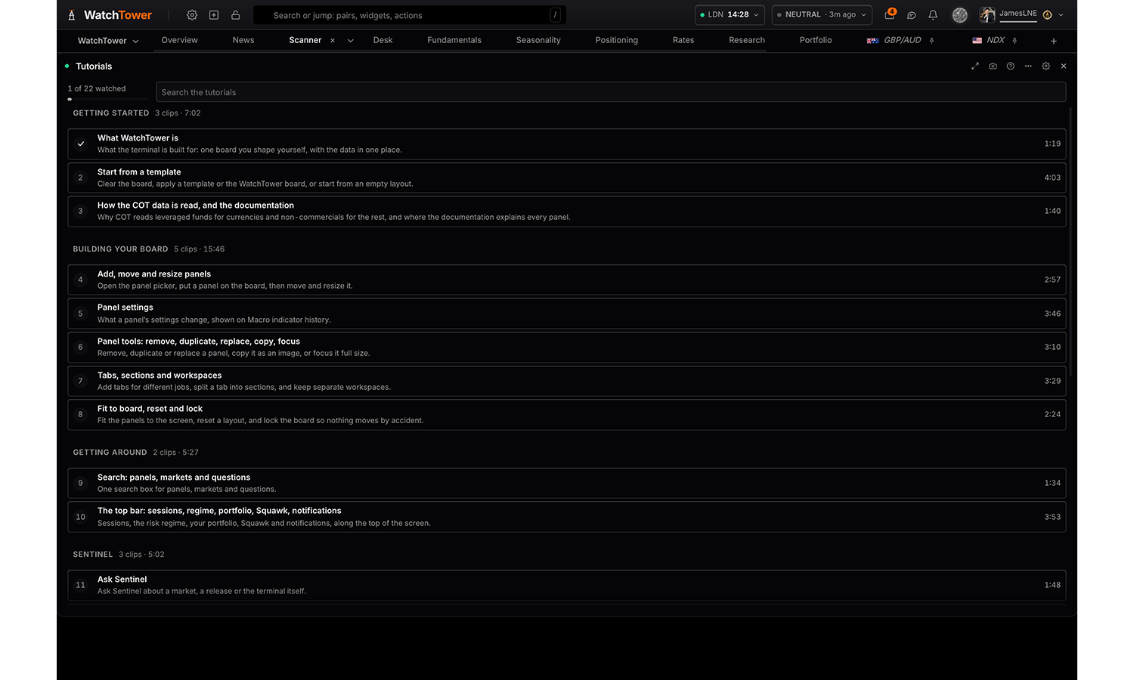Image resolution: width=1134 pixels, height=680 pixels.
Task: Open the notifications bell
Action: click(933, 15)
